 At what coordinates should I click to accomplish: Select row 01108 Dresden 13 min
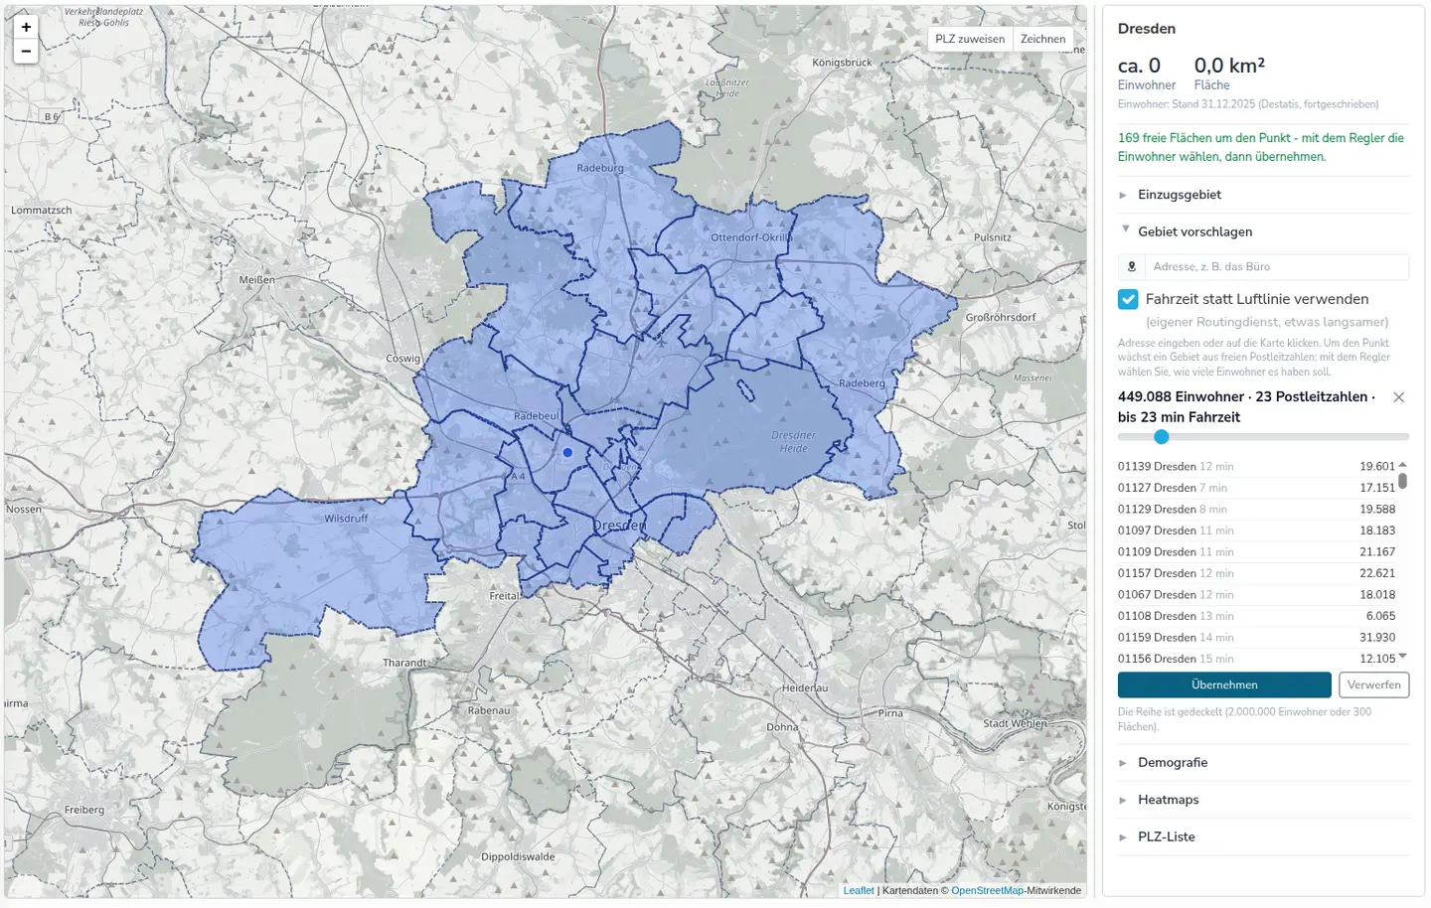click(x=1256, y=616)
